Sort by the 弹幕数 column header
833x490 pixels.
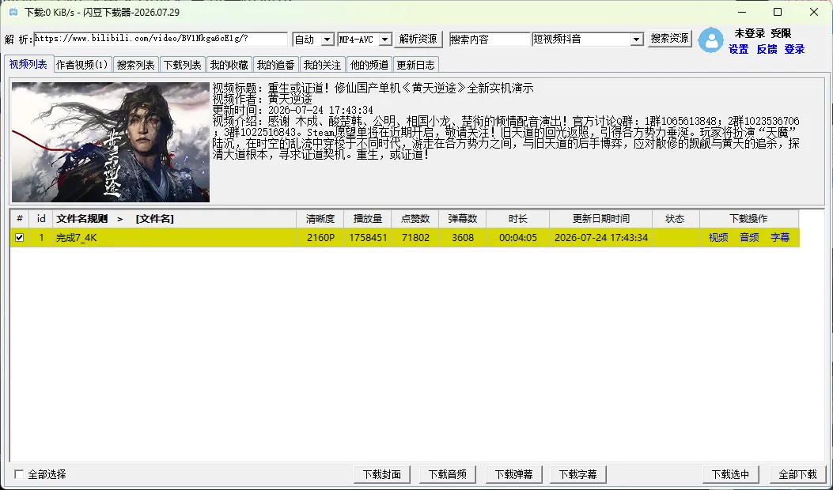pyautogui.click(x=463, y=219)
